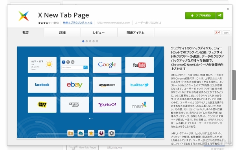The height and width of the screenshot is (150, 236).
Task: Click the (1695) review count
Action: point(55,23)
